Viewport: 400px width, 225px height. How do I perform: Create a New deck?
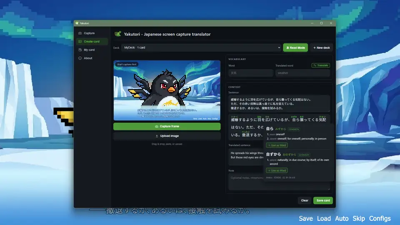click(x=321, y=47)
